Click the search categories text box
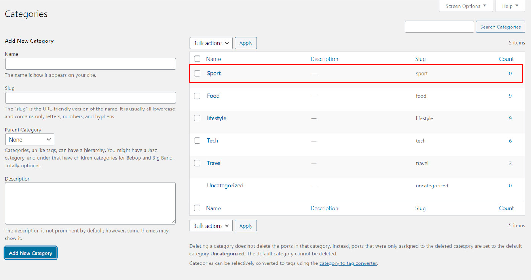 [x=439, y=27]
